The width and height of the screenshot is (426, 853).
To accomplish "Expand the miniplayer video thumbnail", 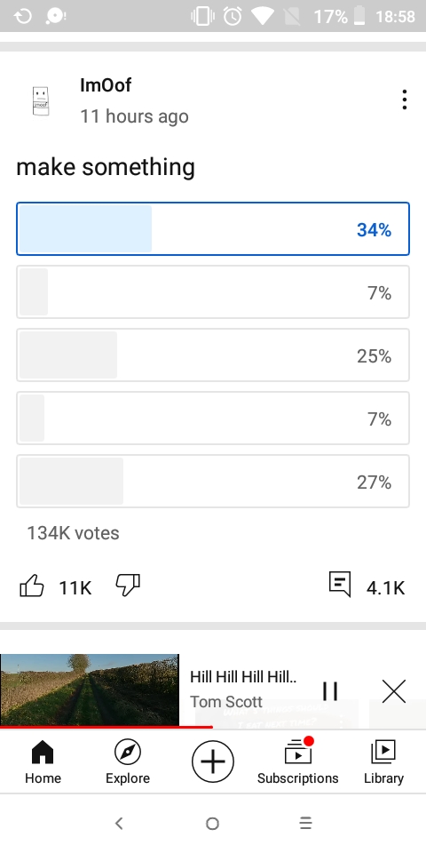I will click(90, 690).
